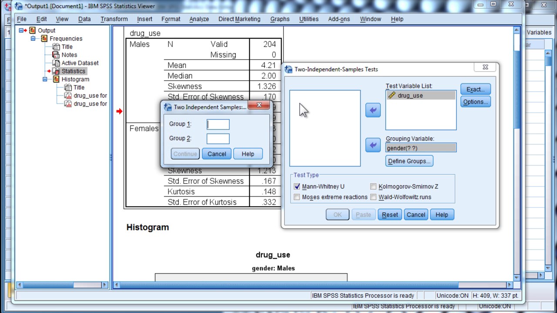Open the File menu
557x313 pixels.
coord(21,19)
